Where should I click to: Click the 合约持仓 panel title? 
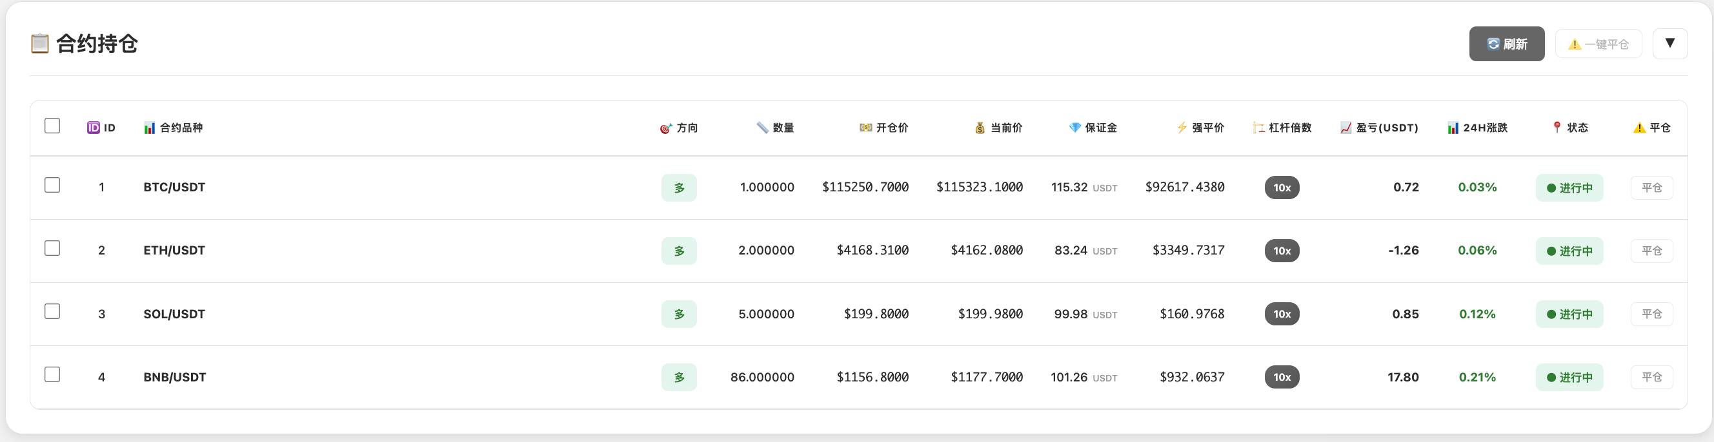pos(97,44)
